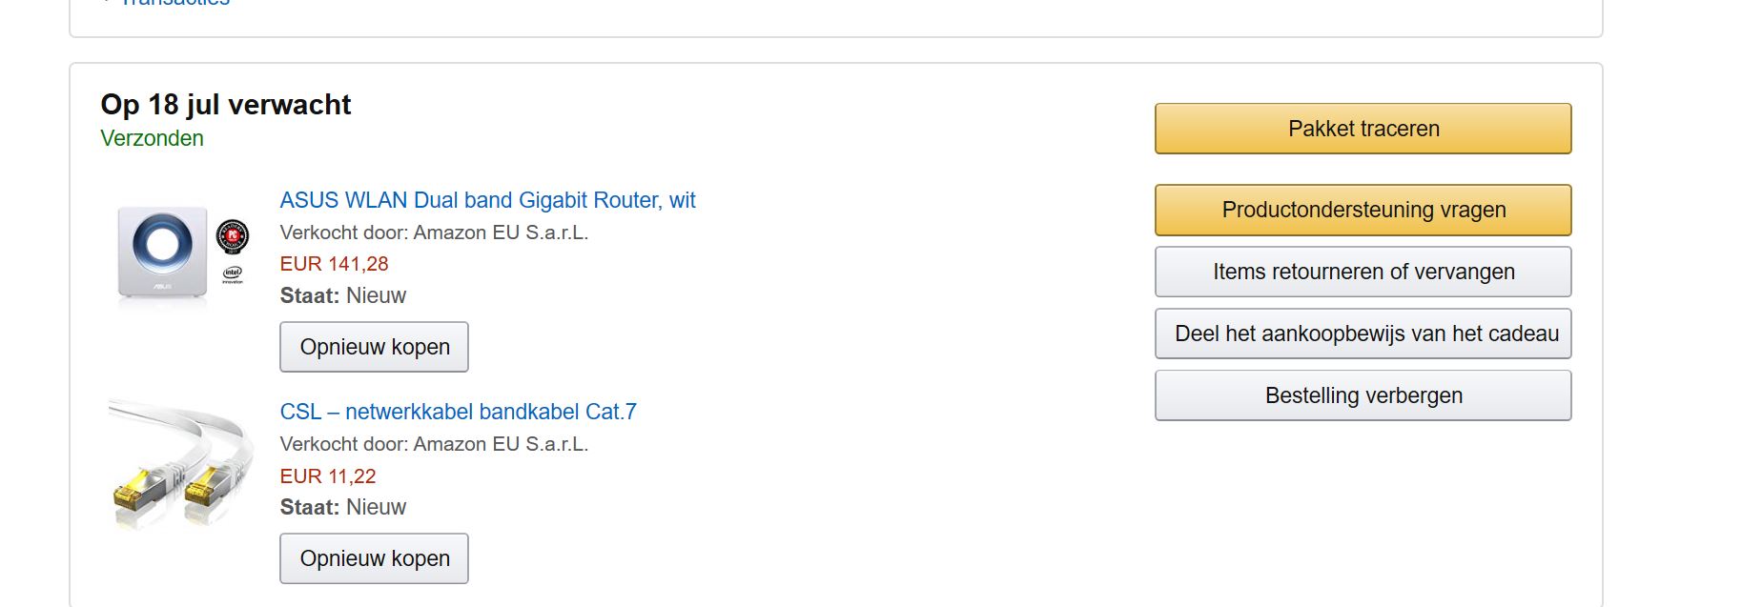Click the green Verzonden status text
Image resolution: width=1742 pixels, height=607 pixels.
pyautogui.click(x=152, y=138)
